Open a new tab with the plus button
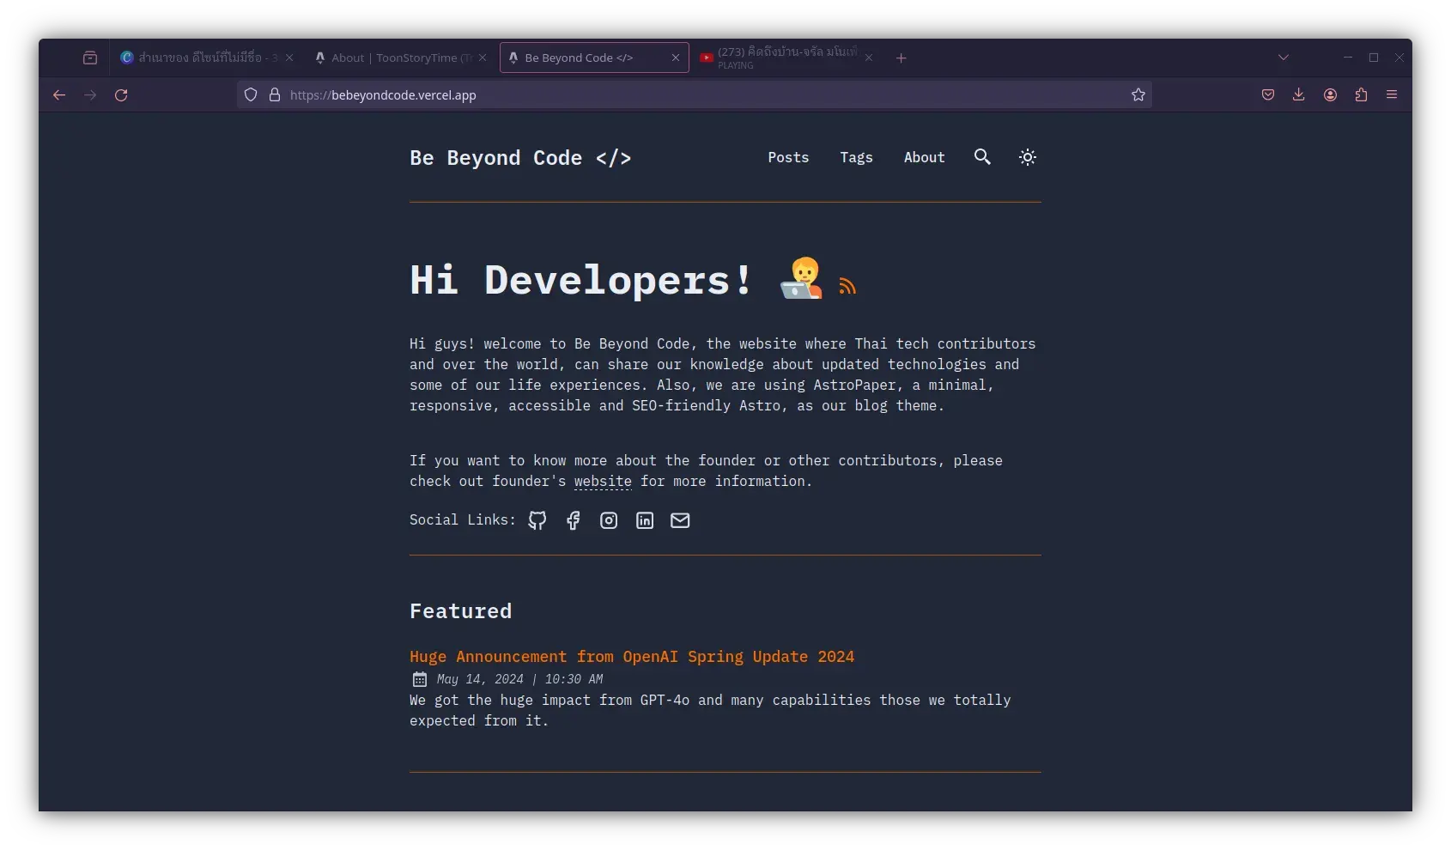The image size is (1451, 850). tap(901, 58)
